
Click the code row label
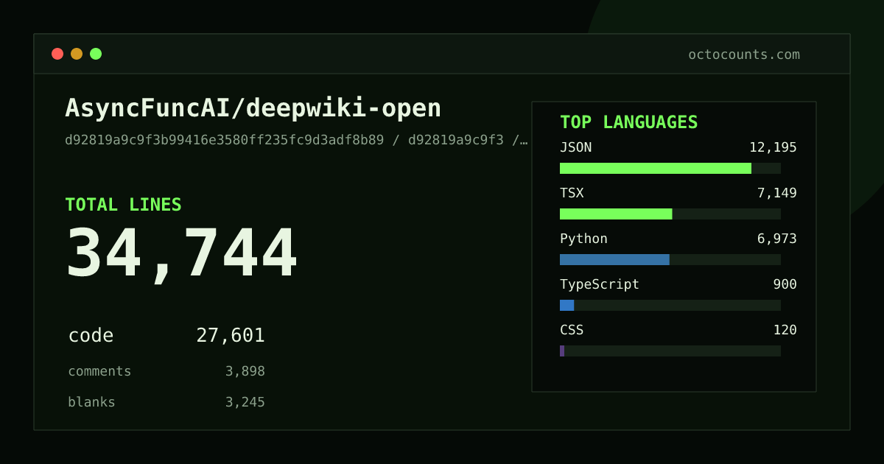(x=91, y=336)
